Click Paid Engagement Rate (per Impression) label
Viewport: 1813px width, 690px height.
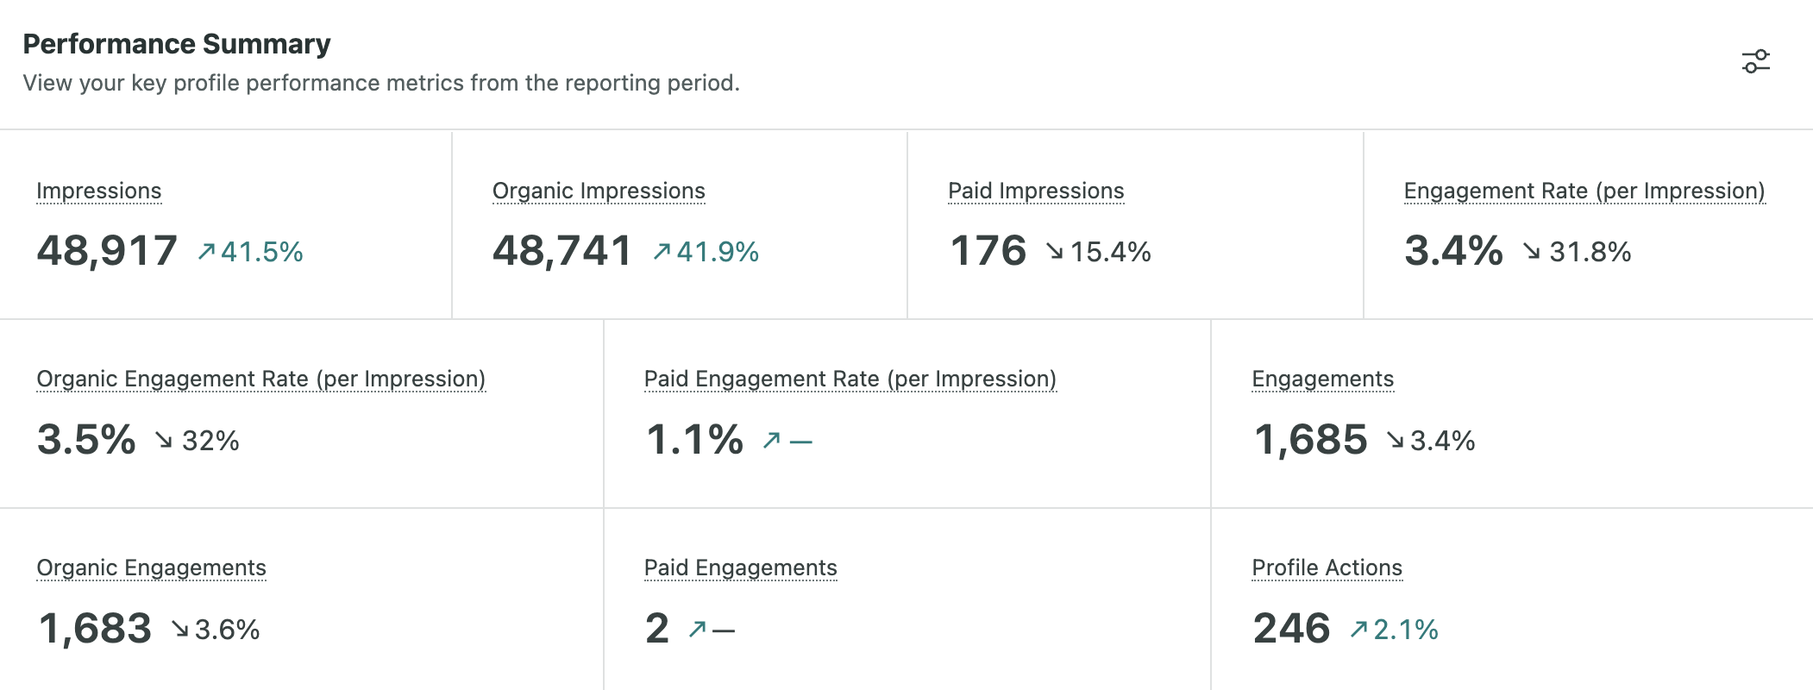(850, 379)
